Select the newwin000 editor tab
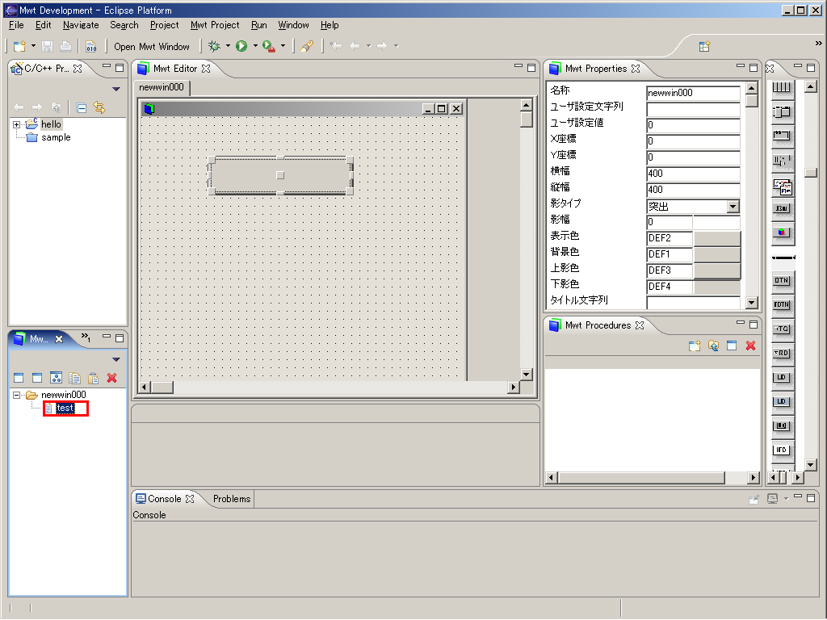 [x=162, y=87]
